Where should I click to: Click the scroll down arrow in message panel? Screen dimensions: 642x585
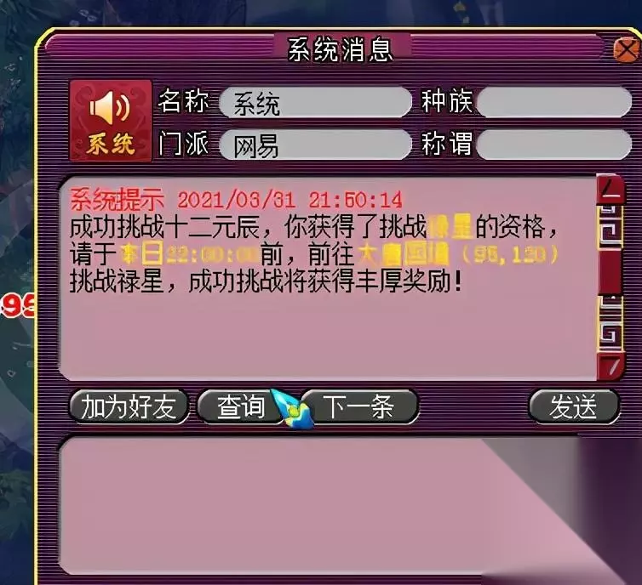tap(610, 366)
